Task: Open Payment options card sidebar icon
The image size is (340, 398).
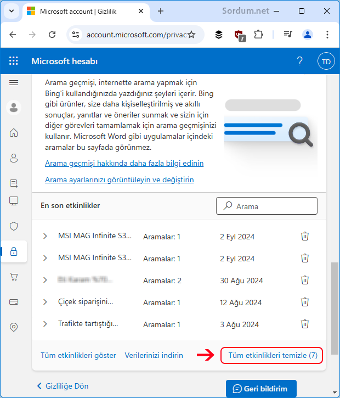Action: tap(14, 302)
